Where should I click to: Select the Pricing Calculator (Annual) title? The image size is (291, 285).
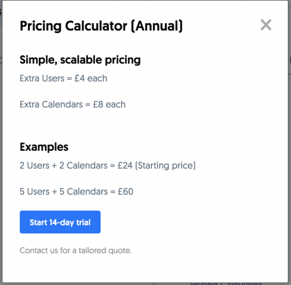[101, 26]
